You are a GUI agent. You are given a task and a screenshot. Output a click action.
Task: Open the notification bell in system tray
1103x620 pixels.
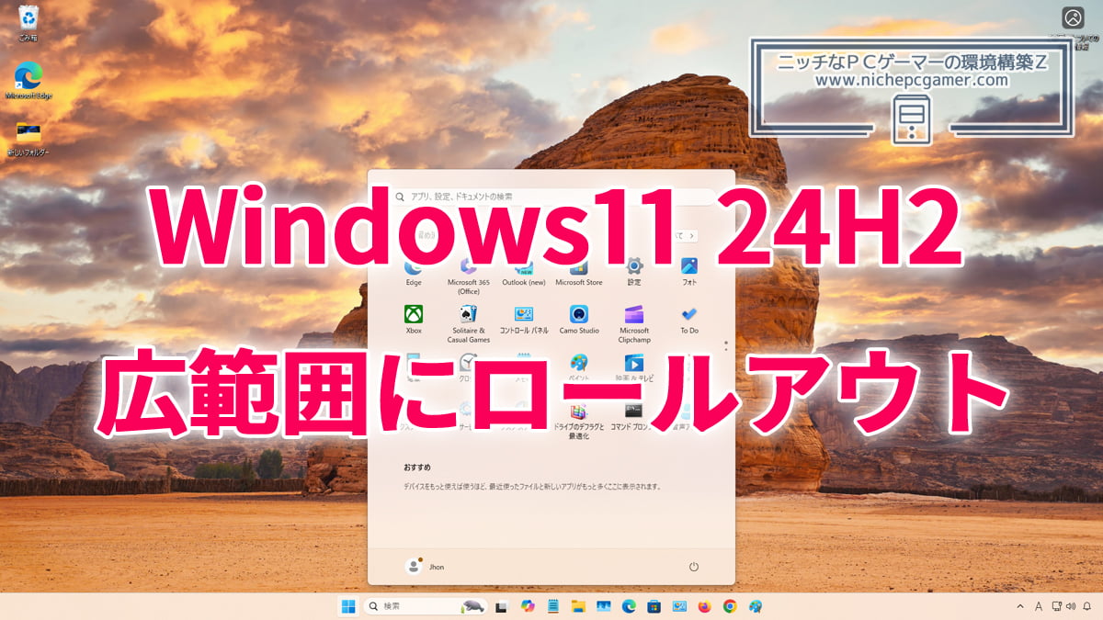coord(1086,606)
